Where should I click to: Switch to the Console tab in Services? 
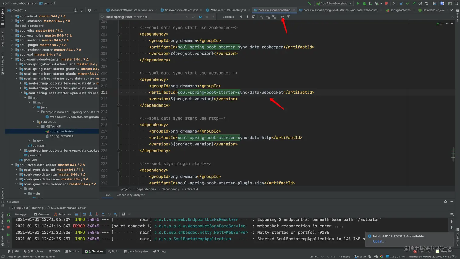pos(41,214)
